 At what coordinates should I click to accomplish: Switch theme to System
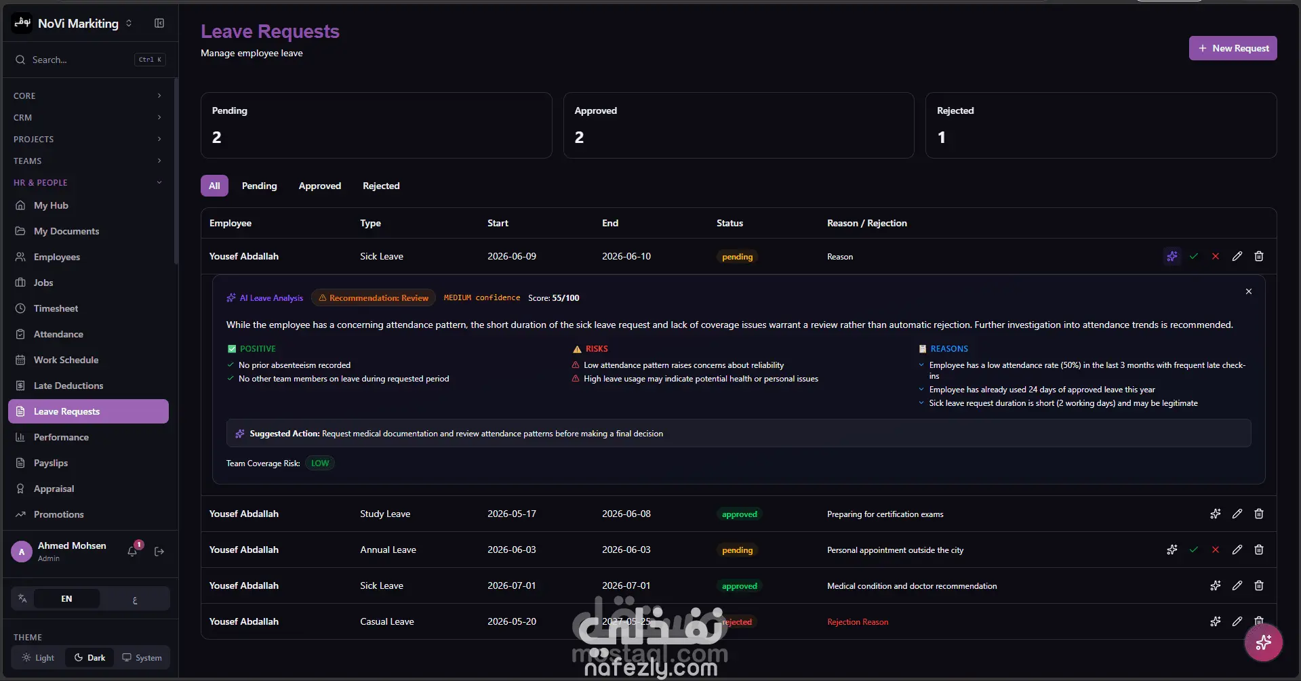[142, 657]
